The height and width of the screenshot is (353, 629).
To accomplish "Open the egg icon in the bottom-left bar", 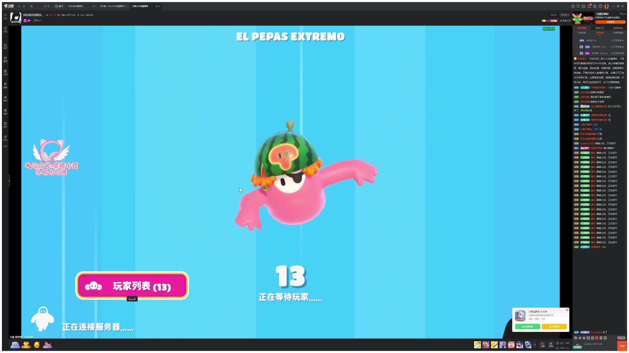I will coord(37,345).
